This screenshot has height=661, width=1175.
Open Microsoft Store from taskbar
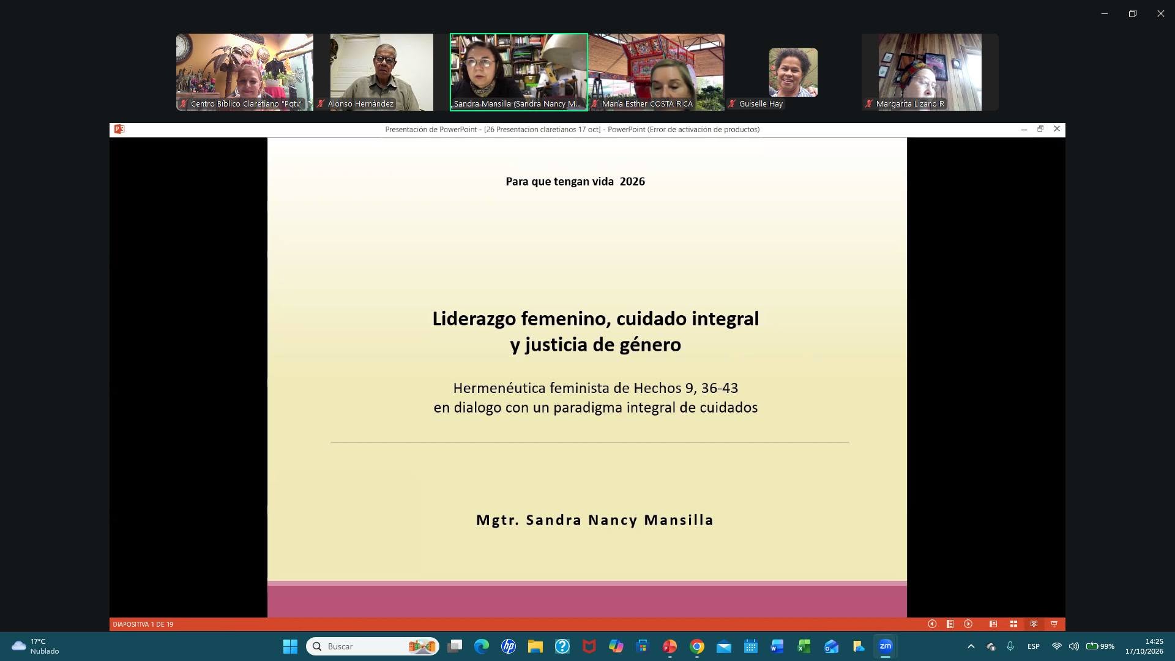[x=643, y=646]
